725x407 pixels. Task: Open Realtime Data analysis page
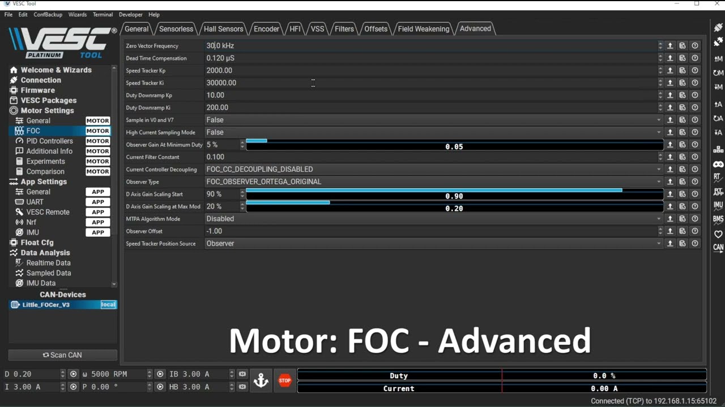pos(48,263)
